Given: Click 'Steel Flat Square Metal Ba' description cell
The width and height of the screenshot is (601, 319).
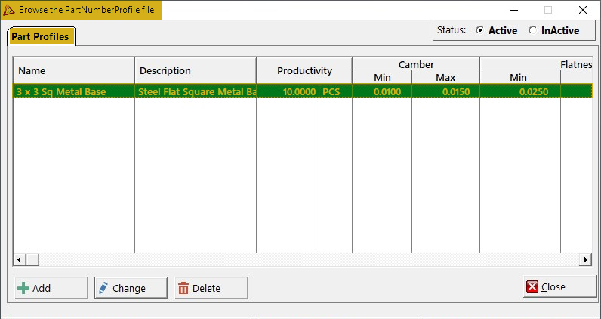Looking at the screenshot, I should [x=196, y=91].
